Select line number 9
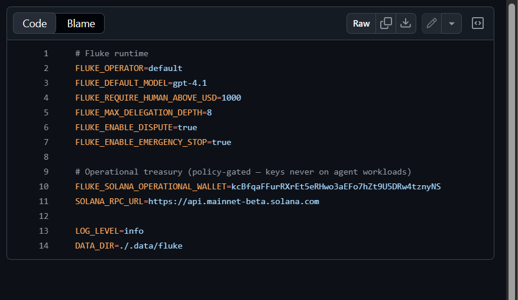 [46, 172]
